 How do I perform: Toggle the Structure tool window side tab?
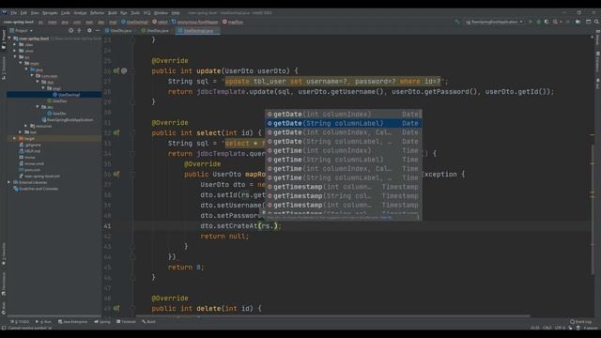(4, 68)
